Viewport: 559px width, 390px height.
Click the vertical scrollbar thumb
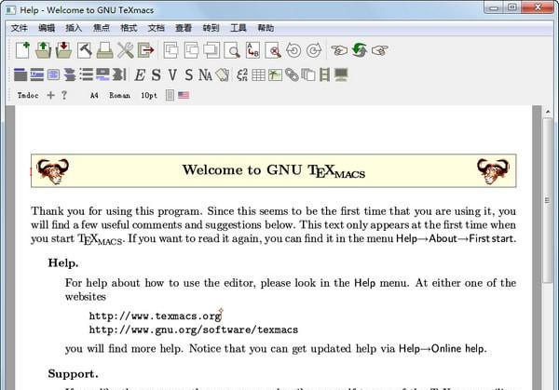548,200
